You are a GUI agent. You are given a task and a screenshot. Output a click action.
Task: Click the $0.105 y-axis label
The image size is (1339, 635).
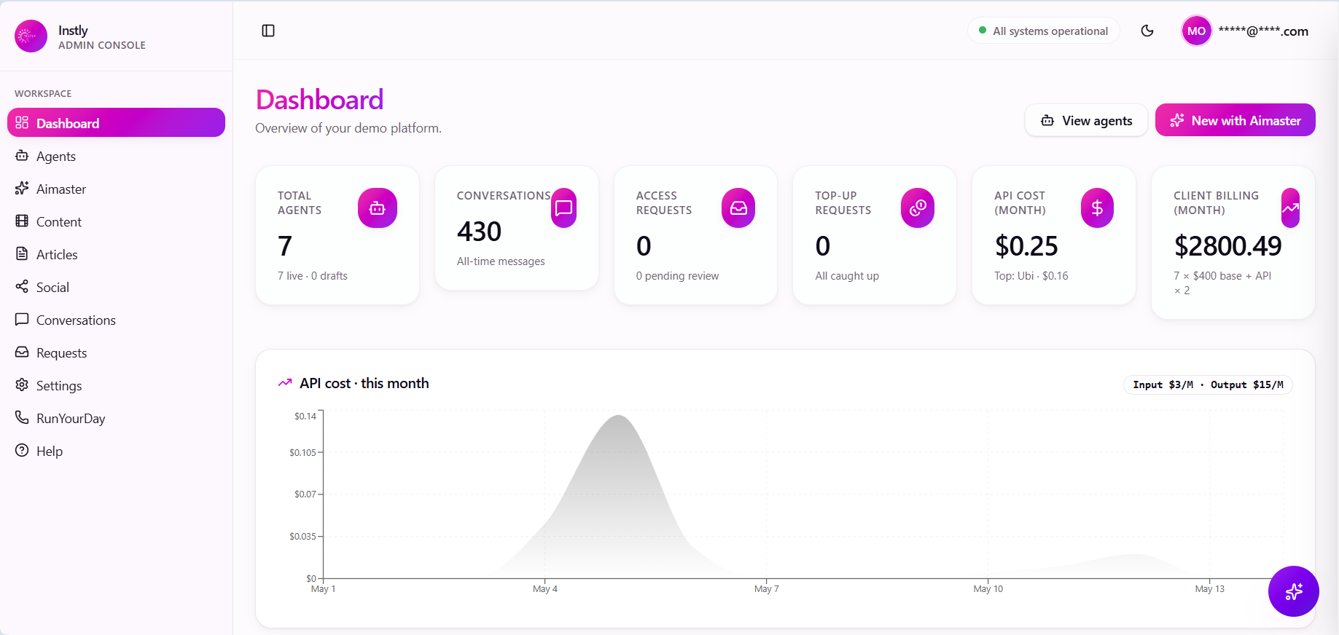[303, 453]
